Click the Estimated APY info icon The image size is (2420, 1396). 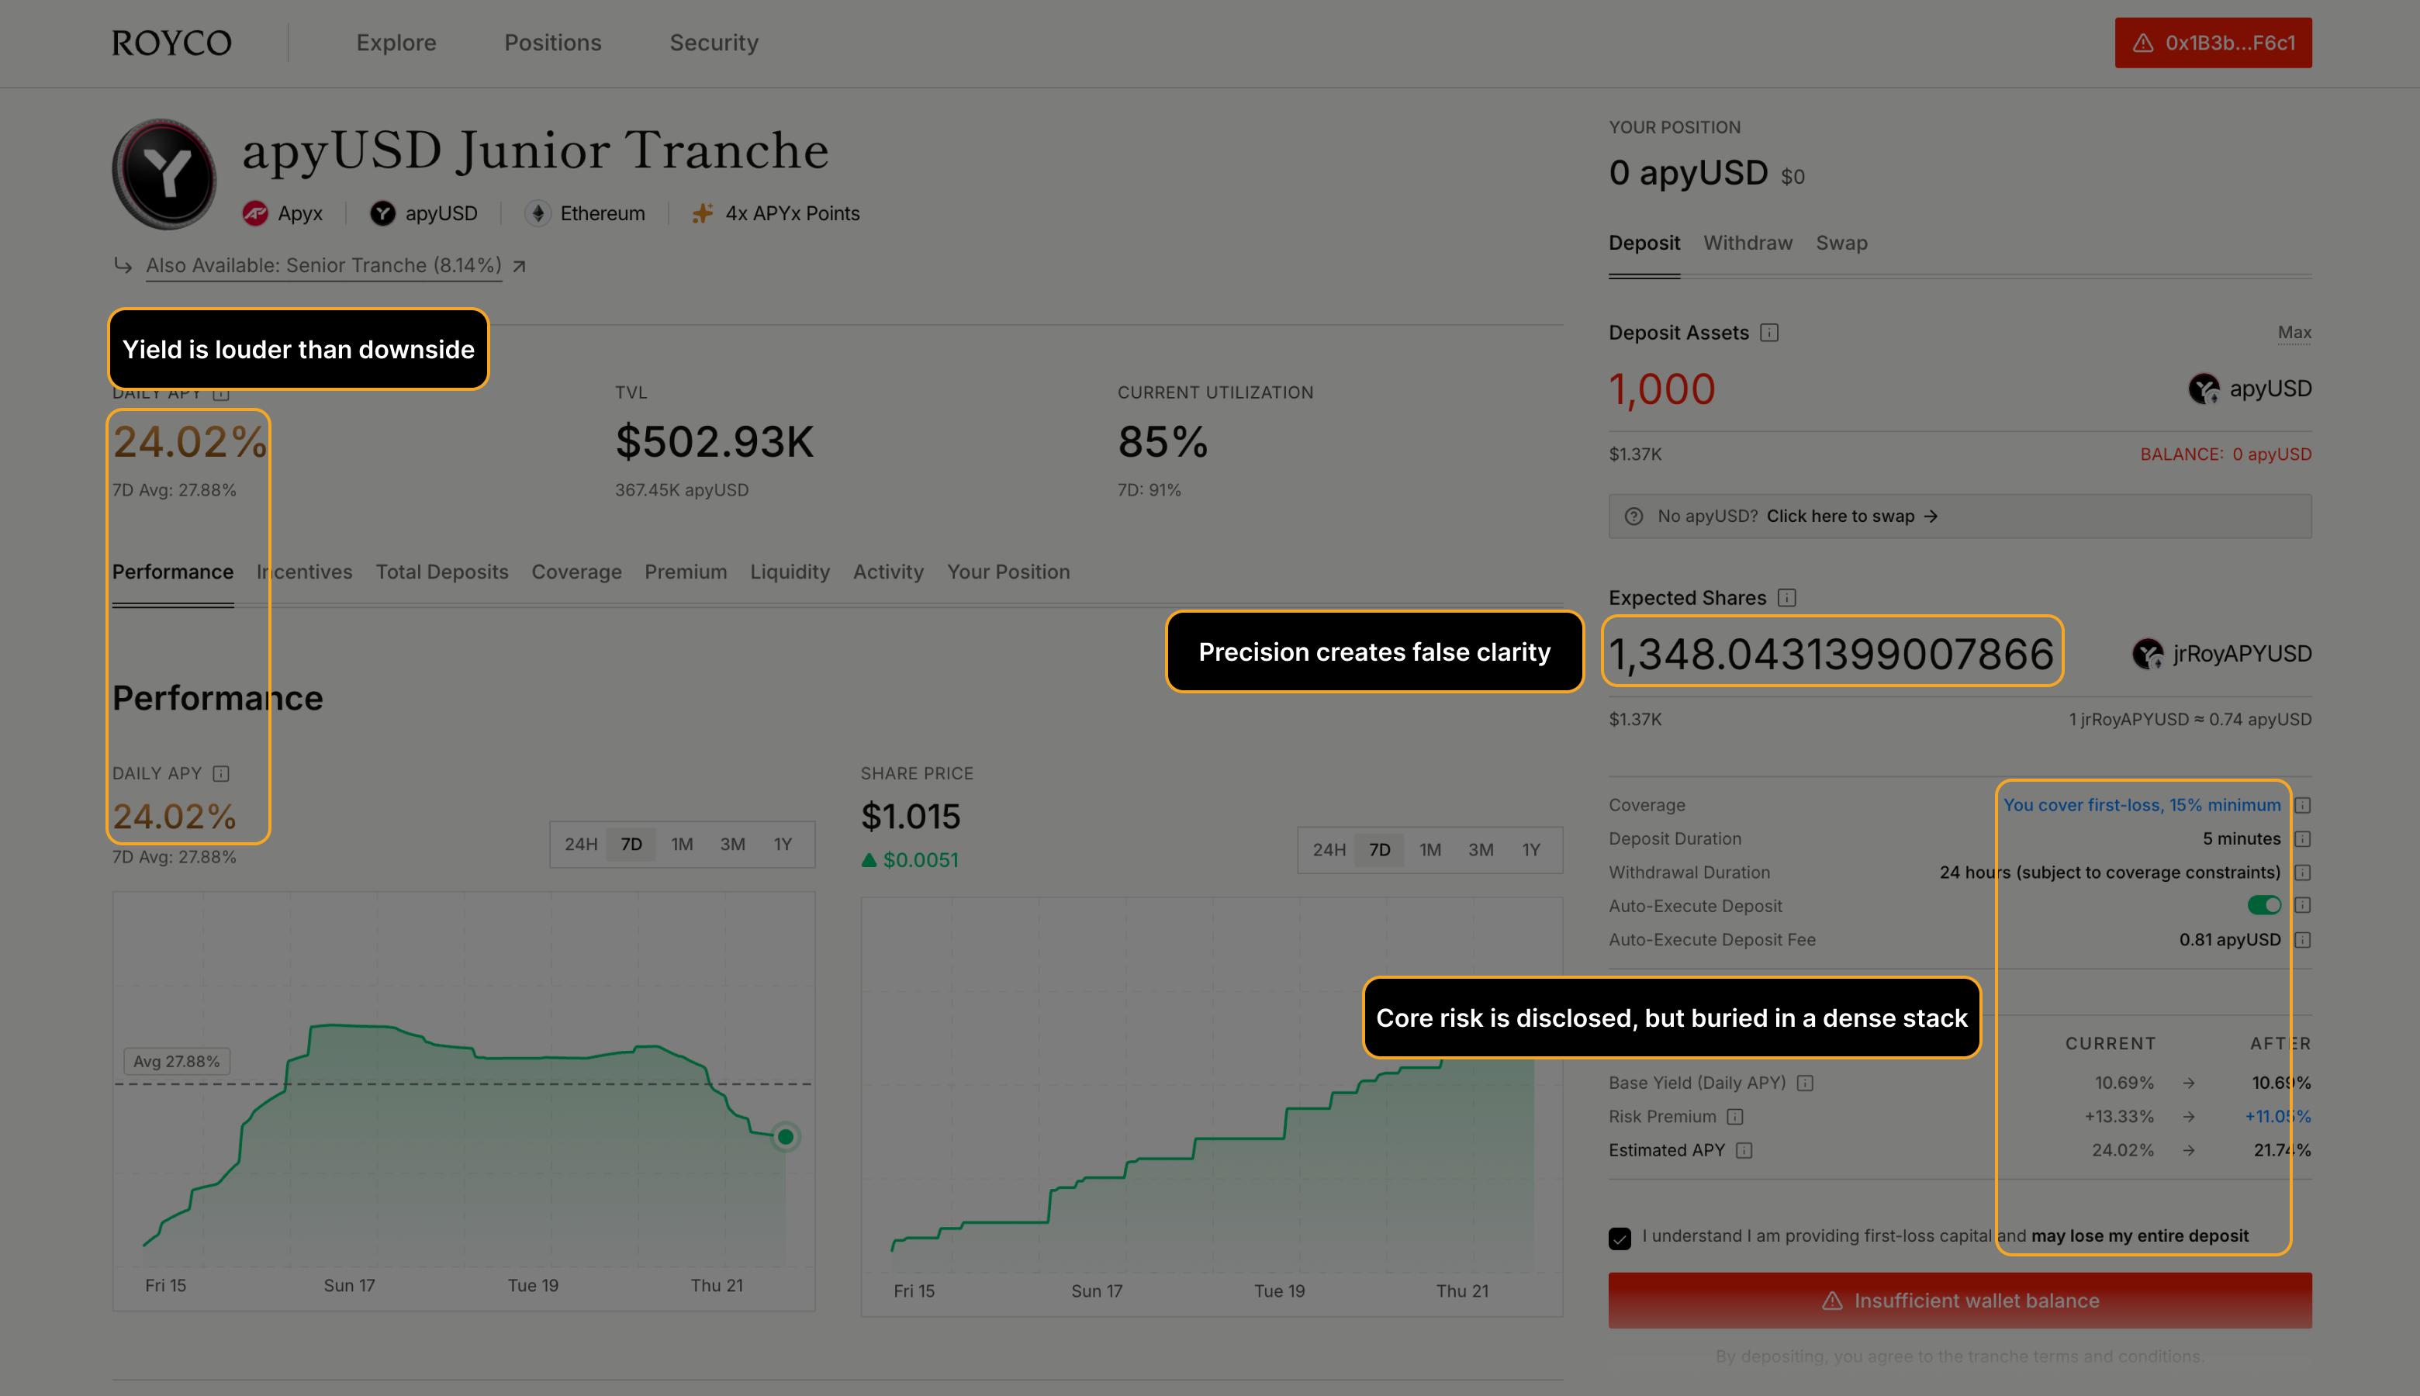pyautogui.click(x=1744, y=1151)
